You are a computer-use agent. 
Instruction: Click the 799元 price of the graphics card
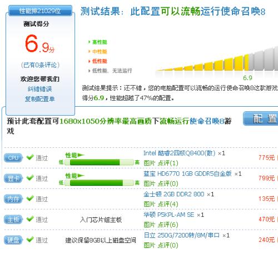266,178
